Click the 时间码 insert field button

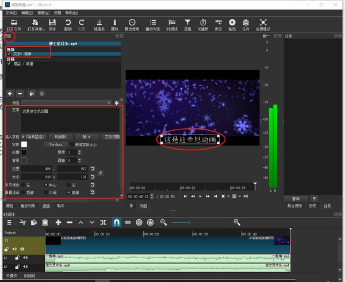60,136
